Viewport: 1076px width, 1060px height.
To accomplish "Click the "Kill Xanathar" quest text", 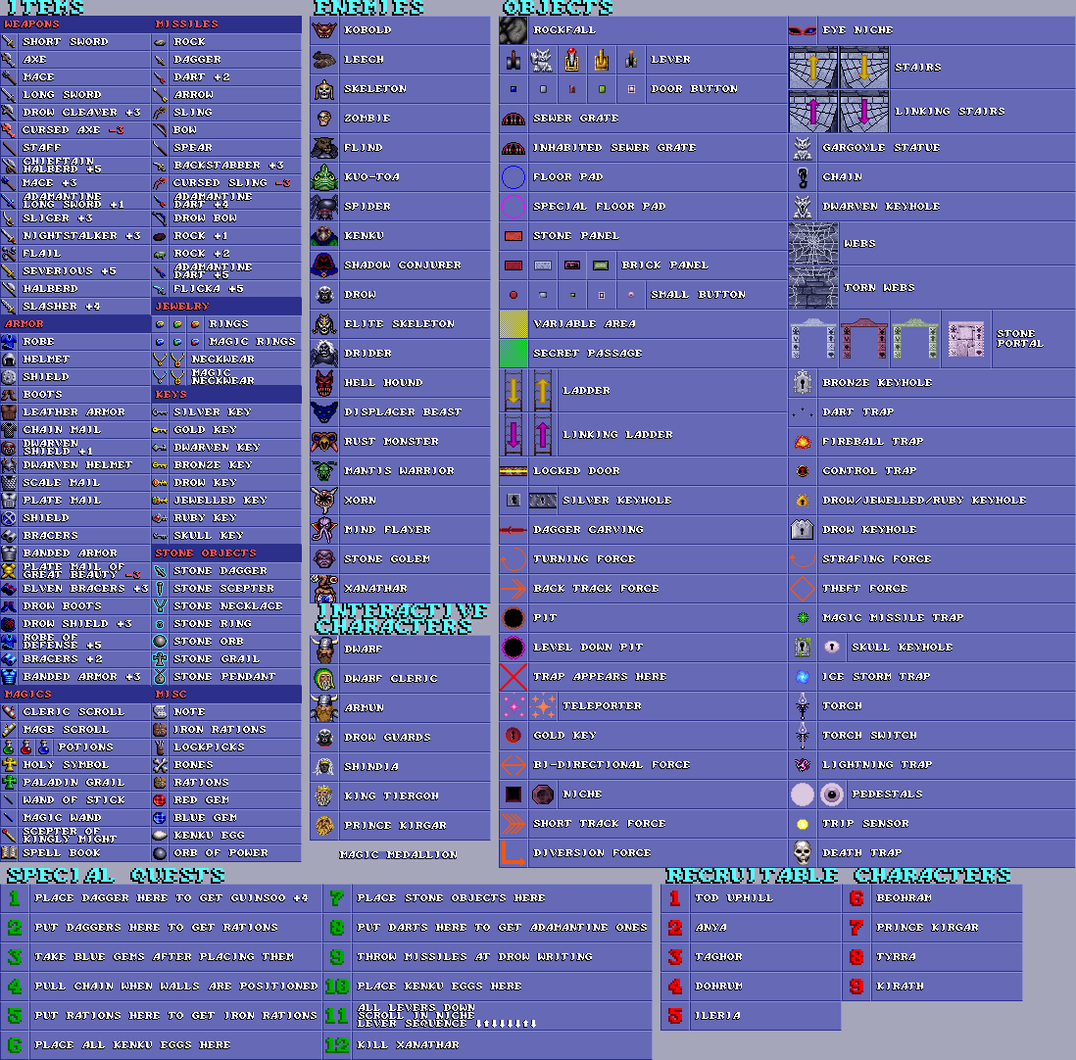I will tap(409, 1045).
